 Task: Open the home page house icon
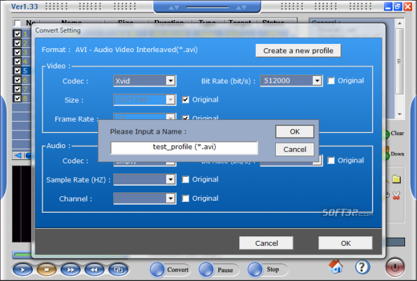point(335,267)
